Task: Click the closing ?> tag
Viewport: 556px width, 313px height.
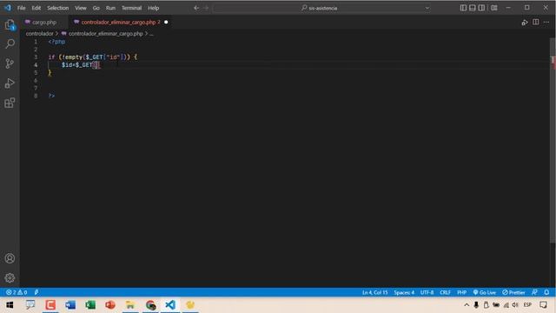Action: [x=51, y=96]
